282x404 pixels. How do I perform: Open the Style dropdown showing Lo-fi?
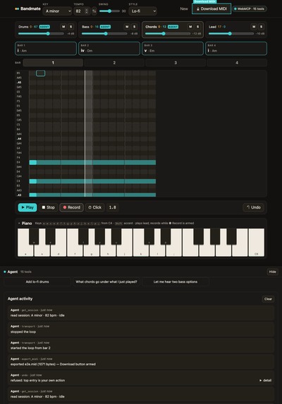(142, 11)
